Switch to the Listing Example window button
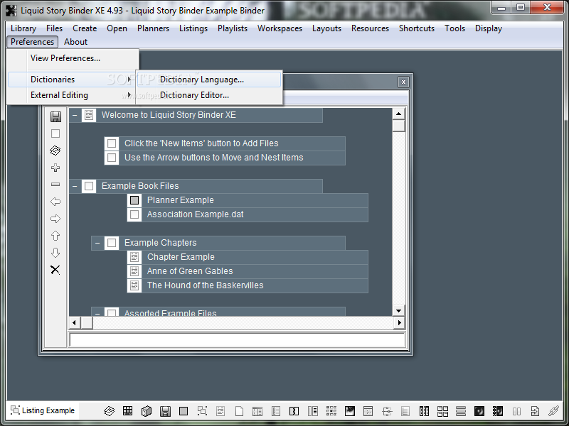This screenshot has width=569, height=426. pyautogui.click(x=43, y=411)
